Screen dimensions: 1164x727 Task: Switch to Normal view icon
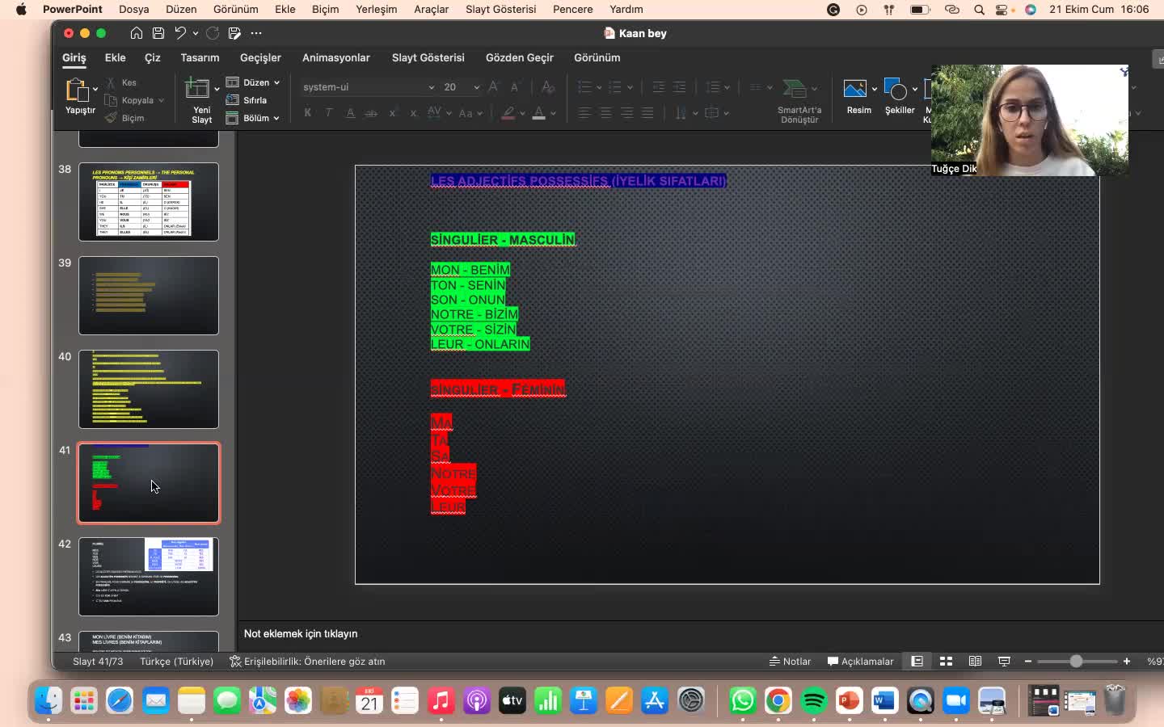(917, 662)
